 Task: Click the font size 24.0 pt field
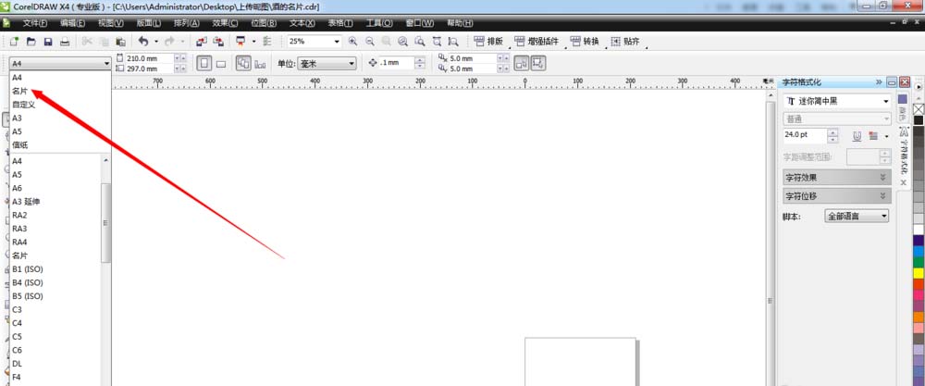(803, 135)
